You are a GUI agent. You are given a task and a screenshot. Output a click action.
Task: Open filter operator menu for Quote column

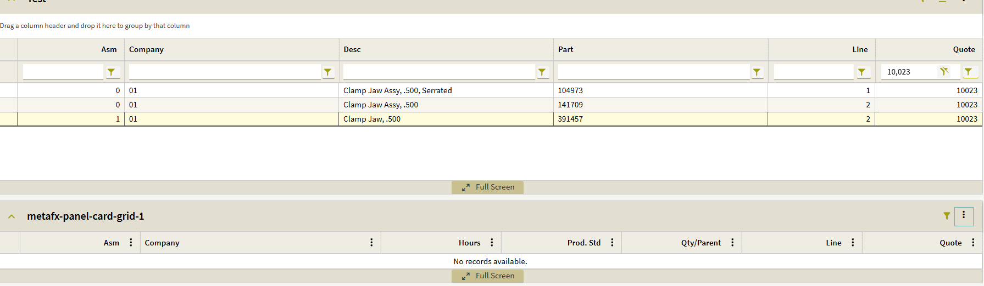click(968, 72)
